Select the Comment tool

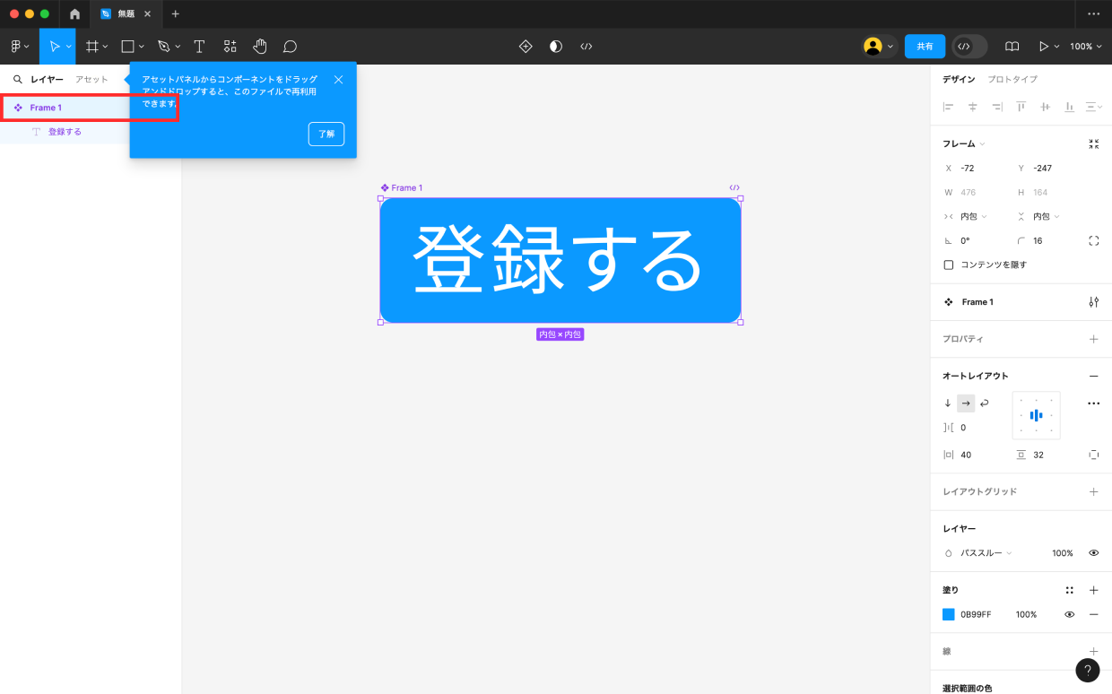point(290,46)
